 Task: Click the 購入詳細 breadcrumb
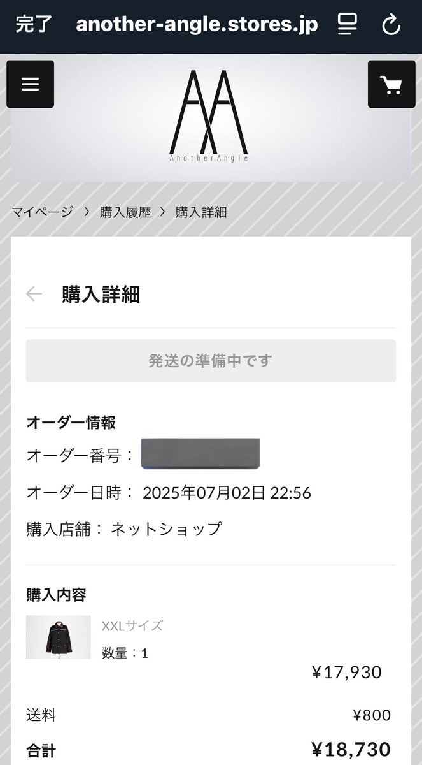click(x=201, y=212)
